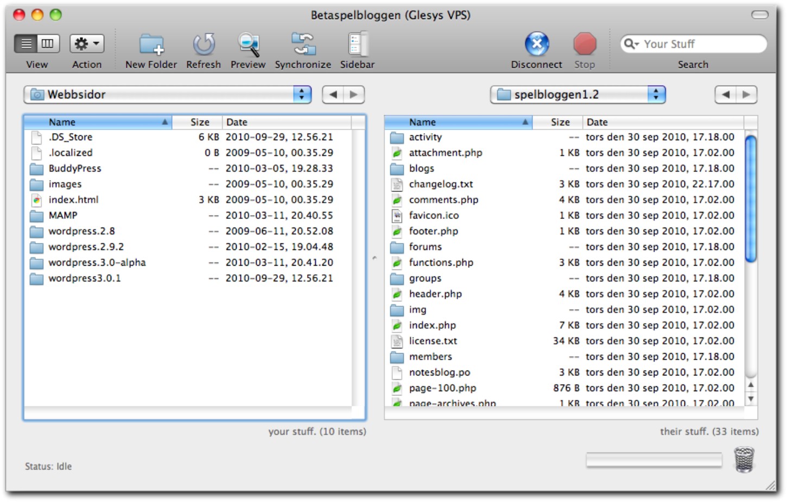Click the remote pane scrollbar thumb
The width and height of the screenshot is (787, 502).
(751, 199)
